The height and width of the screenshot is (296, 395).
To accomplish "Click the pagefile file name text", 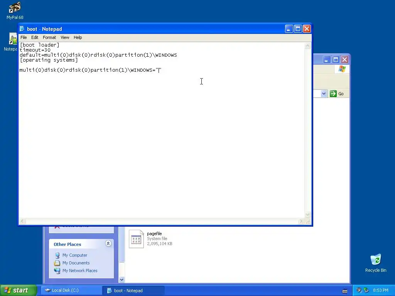I will [x=154, y=234].
